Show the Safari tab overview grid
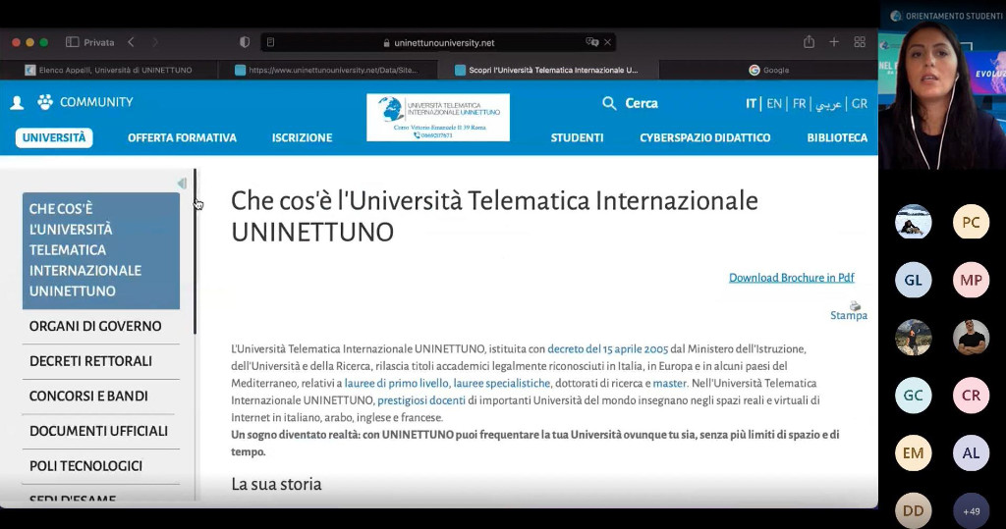Image resolution: width=1006 pixels, height=529 pixels. 860,42
